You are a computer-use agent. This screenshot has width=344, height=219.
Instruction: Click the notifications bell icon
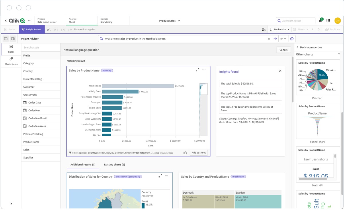[320, 21]
